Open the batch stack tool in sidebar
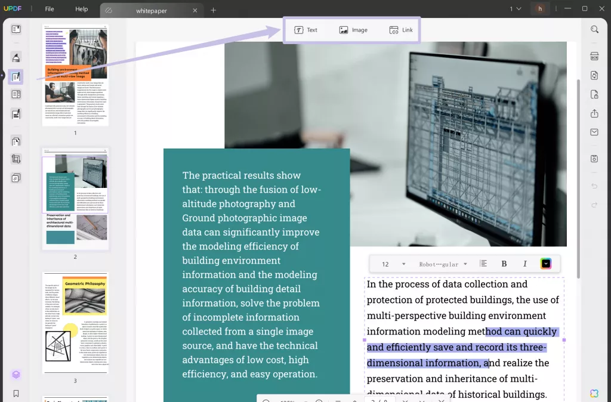 tap(16, 178)
